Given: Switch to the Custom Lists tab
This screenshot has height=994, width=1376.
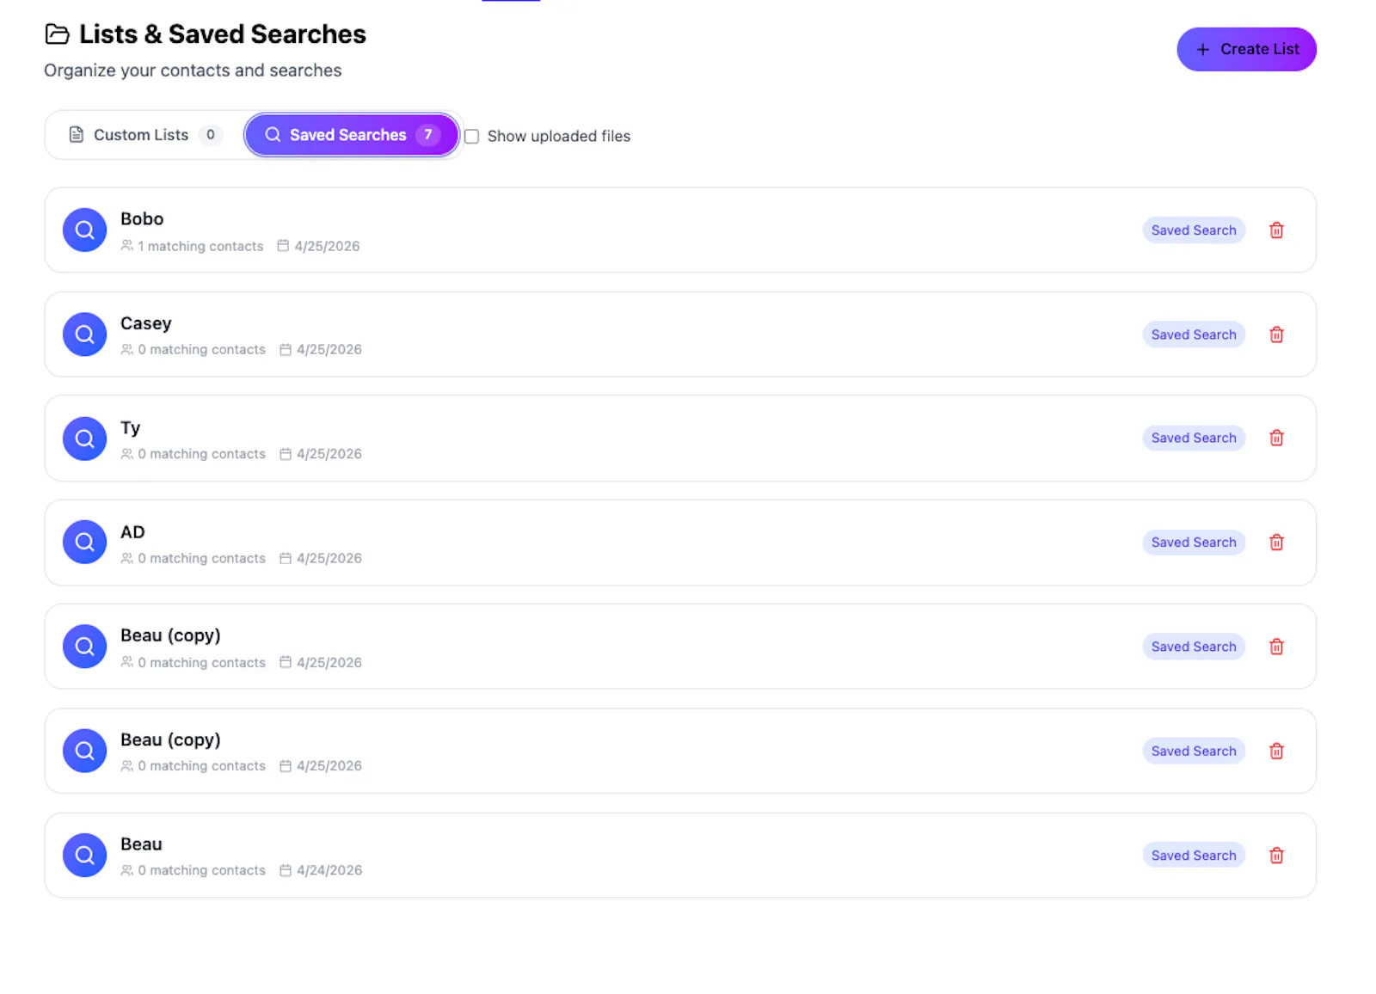Looking at the screenshot, I should 144,135.
